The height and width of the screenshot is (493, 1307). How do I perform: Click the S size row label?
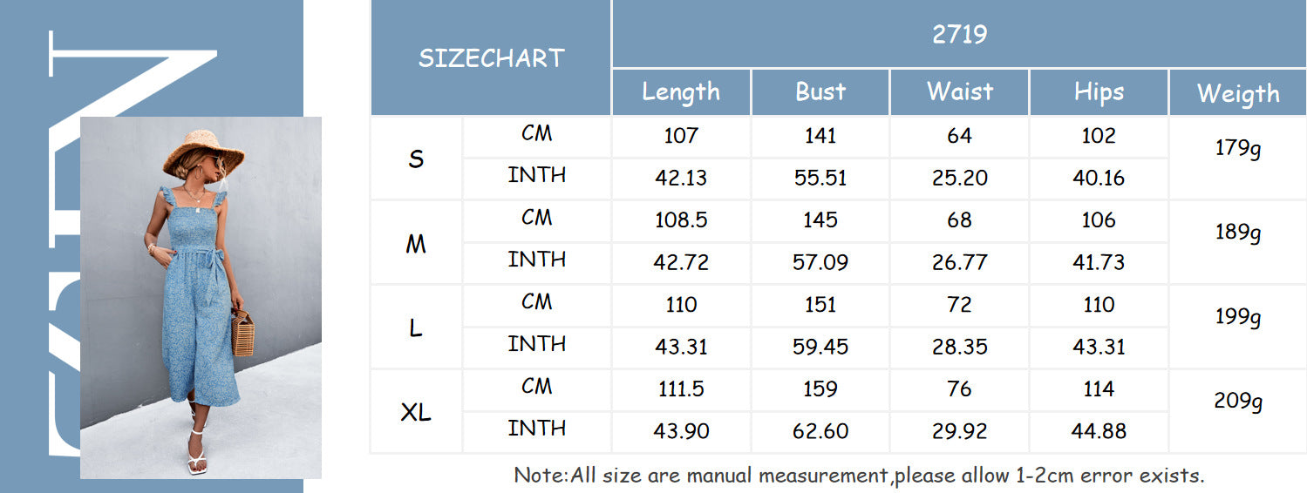(416, 159)
